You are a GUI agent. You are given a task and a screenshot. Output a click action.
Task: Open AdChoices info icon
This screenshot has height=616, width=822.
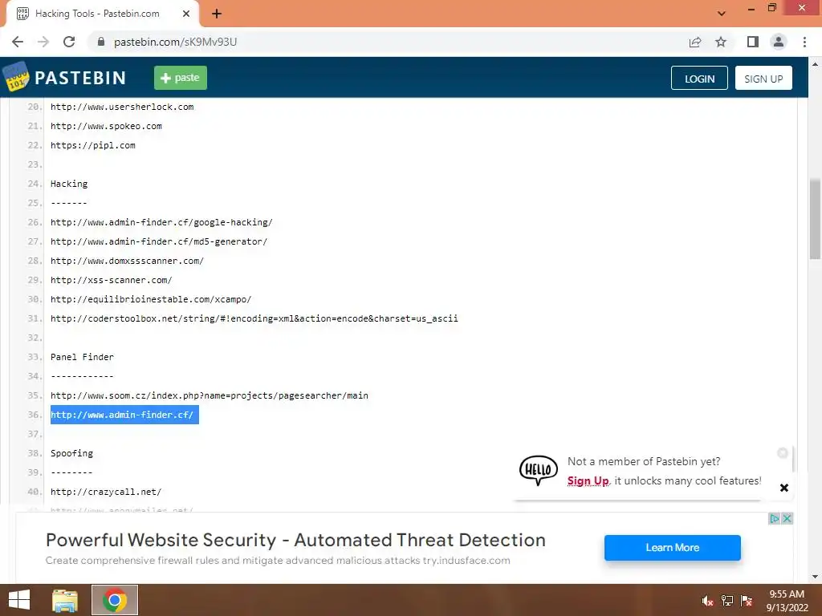[775, 519]
